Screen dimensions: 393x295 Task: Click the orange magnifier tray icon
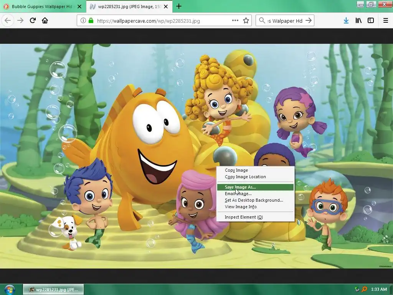coord(364,289)
